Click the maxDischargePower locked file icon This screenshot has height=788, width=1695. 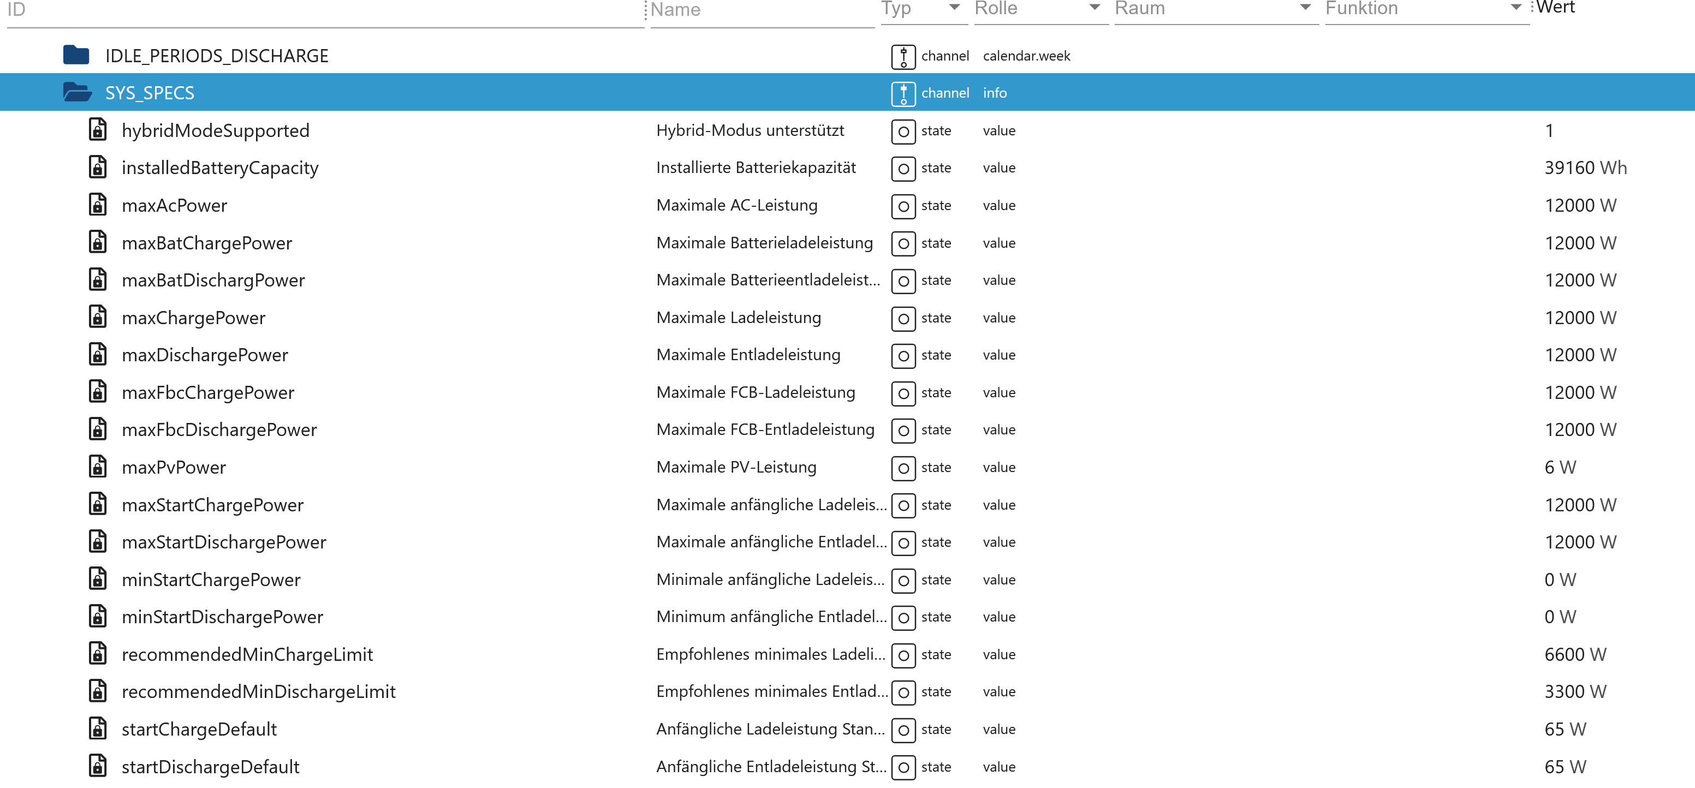click(98, 355)
